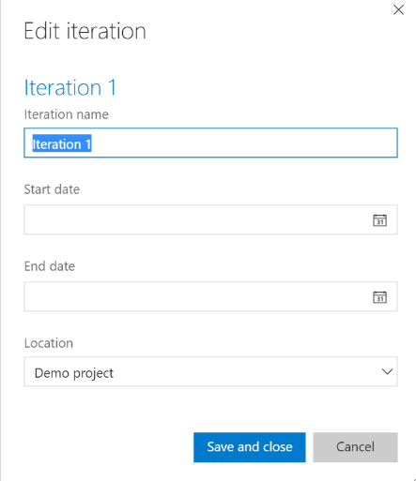This screenshot has height=481, width=416.
Task: Click the Location label
Action: tap(49, 343)
